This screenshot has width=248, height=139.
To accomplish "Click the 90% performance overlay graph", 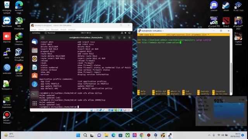I will pyautogui.click(x=229, y=111).
